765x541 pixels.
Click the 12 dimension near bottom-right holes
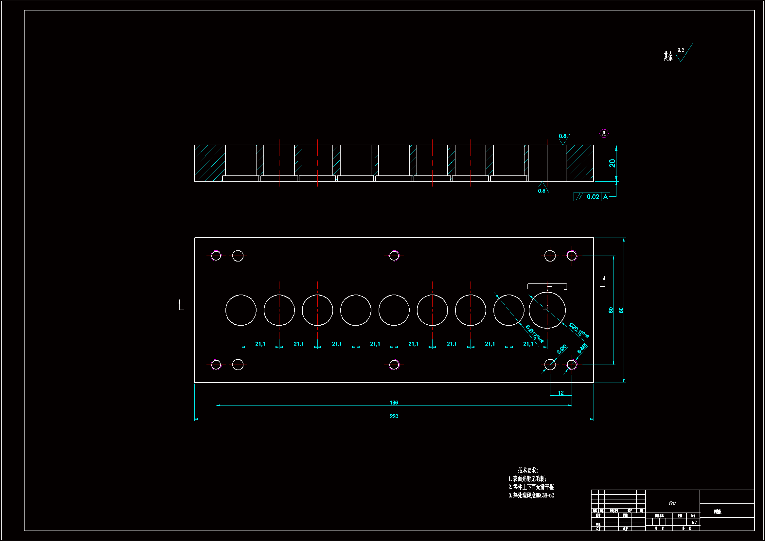click(561, 393)
